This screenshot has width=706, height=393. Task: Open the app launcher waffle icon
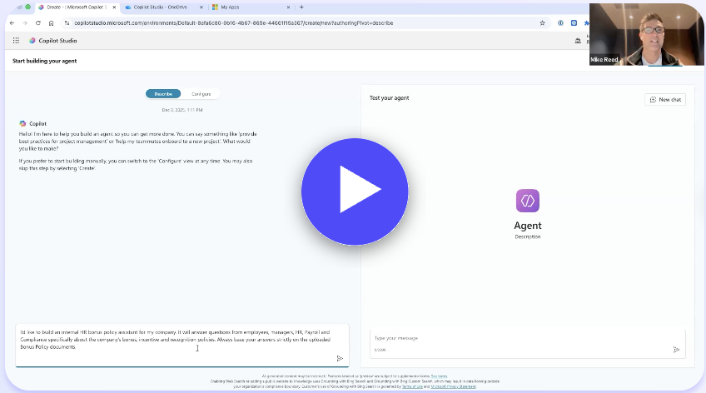pyautogui.click(x=16, y=40)
